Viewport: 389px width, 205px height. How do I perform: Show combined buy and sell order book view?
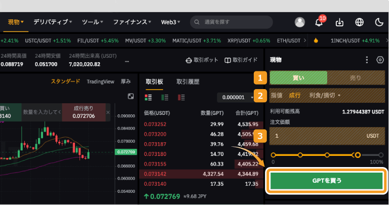pos(148,97)
